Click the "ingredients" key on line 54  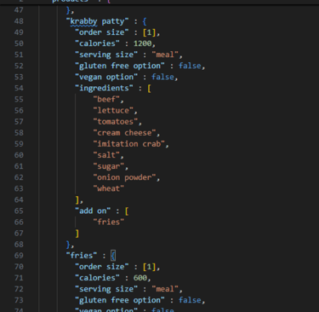(104, 88)
